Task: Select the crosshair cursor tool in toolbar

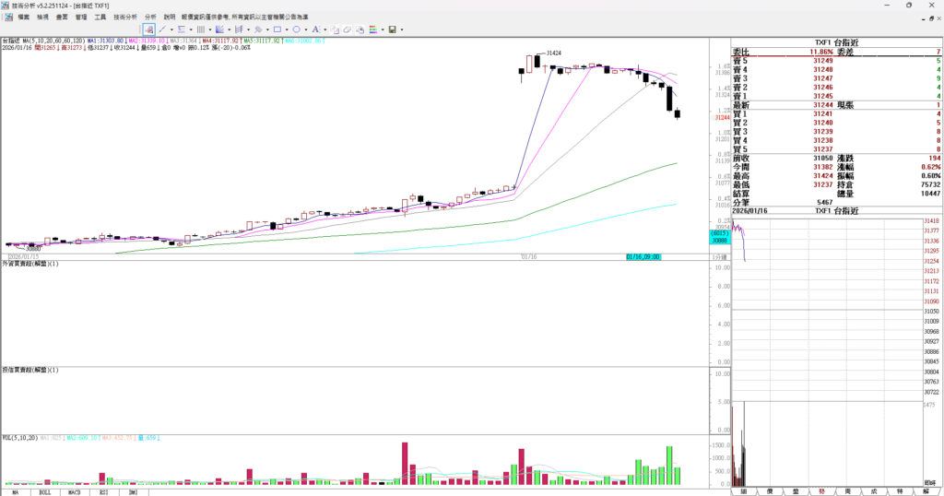Action: [148, 30]
